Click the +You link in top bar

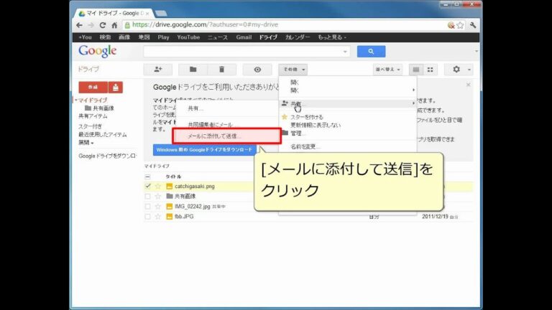coord(85,37)
